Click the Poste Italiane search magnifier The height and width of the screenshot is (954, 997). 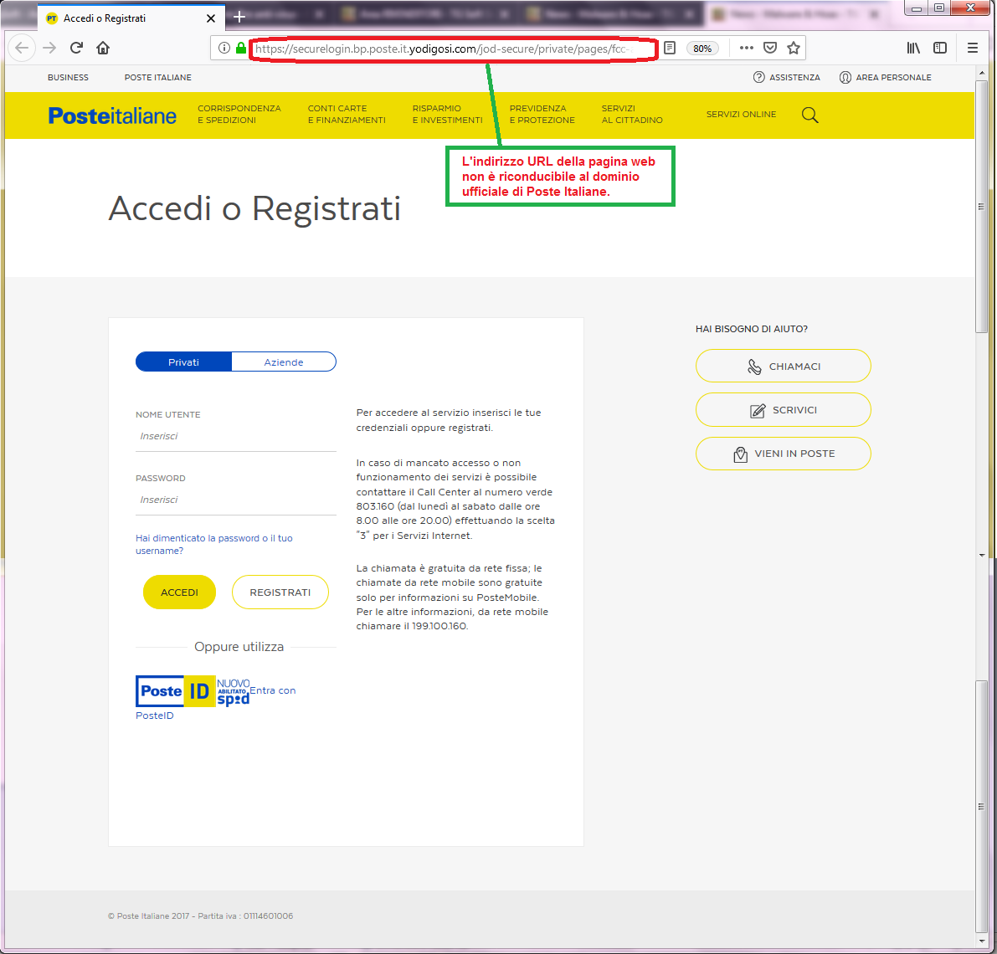(x=809, y=115)
